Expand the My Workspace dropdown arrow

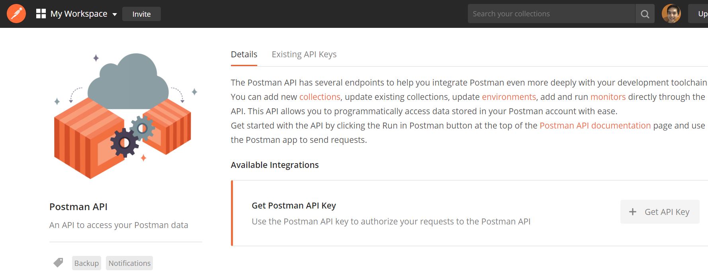click(x=115, y=14)
